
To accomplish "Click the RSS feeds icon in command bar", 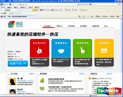I will (x=84, y=16).
